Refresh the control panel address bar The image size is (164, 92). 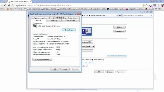[x=120, y=15]
